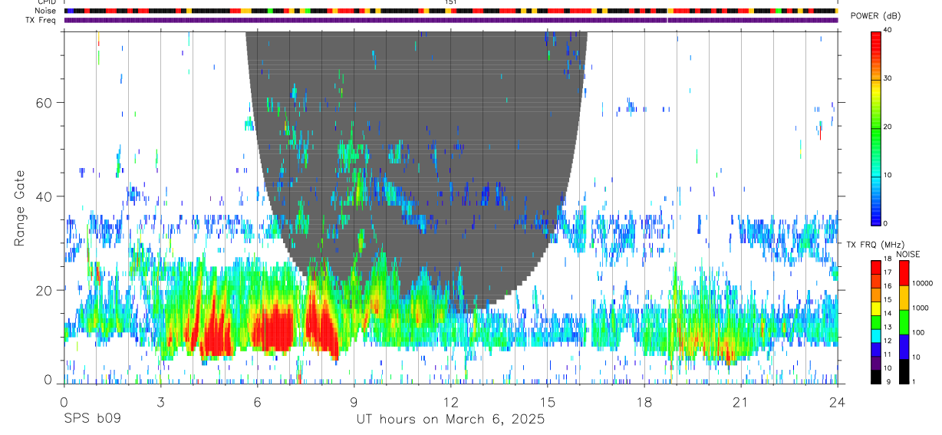Click the 1000 label on NOISE scale
Screen dimensions: 942x435
919,308
